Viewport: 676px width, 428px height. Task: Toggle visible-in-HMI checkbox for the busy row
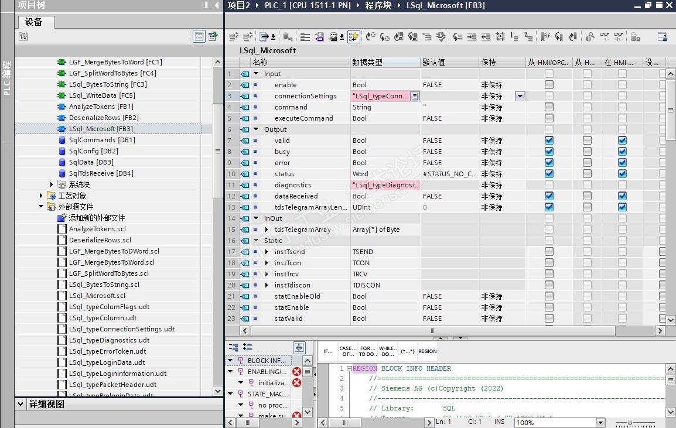(x=622, y=152)
